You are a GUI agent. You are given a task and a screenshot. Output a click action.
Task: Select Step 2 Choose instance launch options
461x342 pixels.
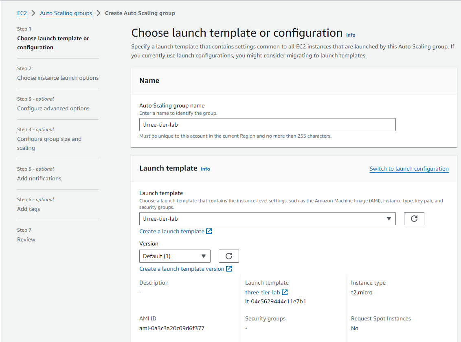[58, 78]
